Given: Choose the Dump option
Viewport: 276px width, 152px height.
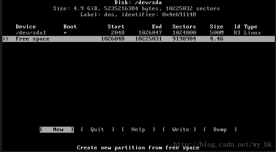Looking at the screenshot, I should pyautogui.click(x=220, y=130).
